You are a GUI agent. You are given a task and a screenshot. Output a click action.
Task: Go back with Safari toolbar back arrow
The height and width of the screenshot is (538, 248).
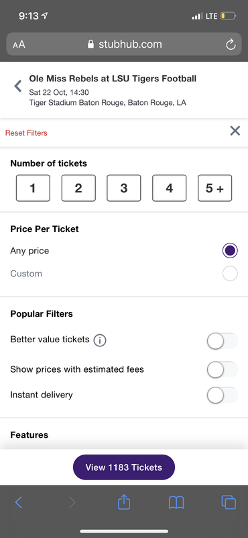[19, 502]
